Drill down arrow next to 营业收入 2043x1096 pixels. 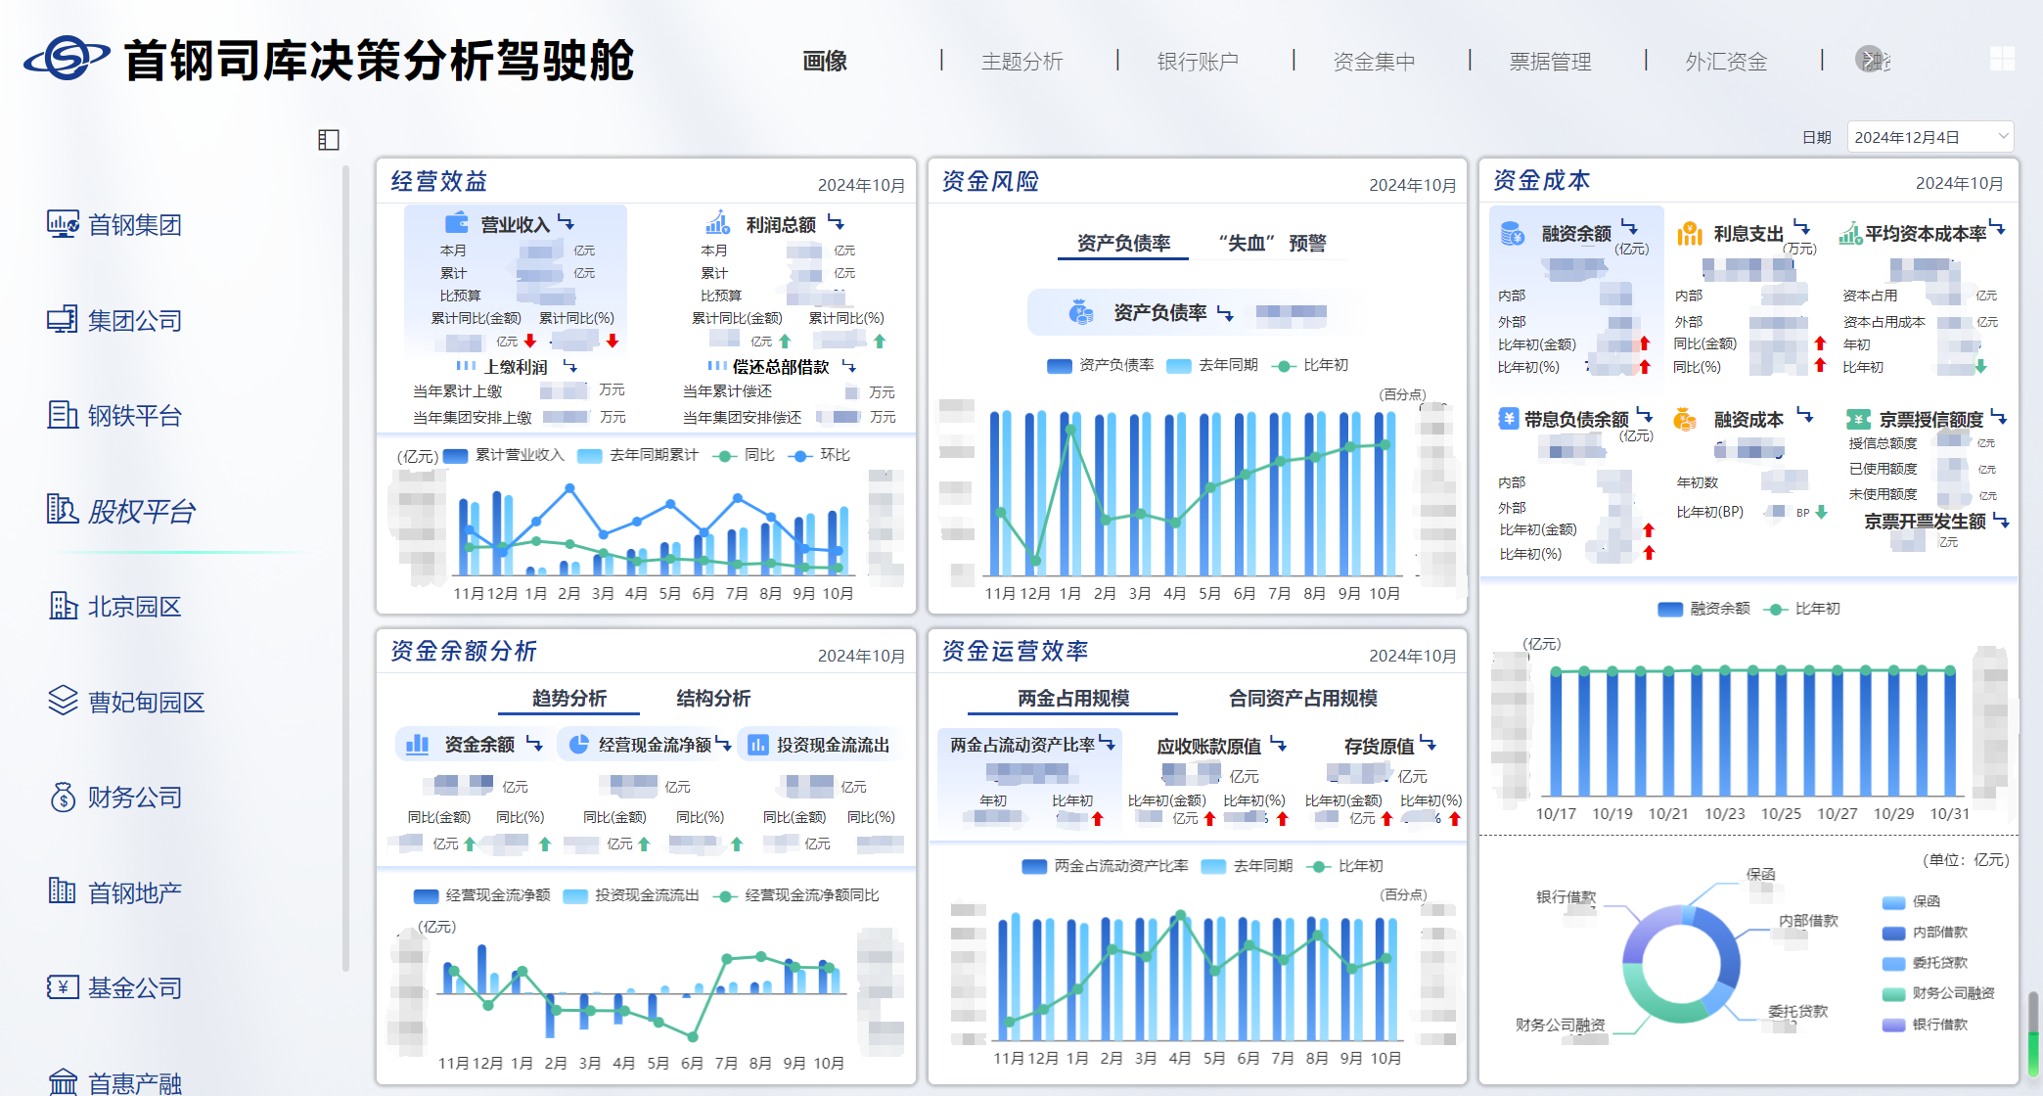(565, 223)
